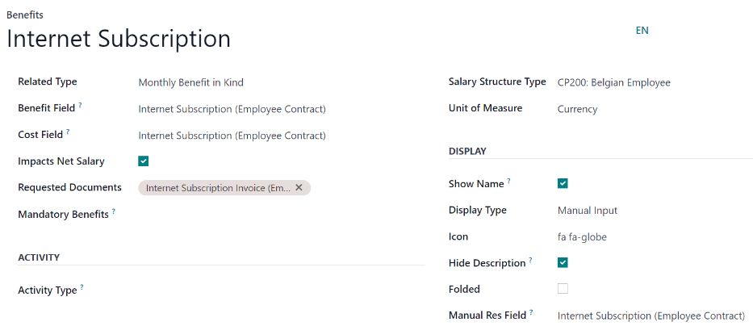
Task: Show Benefit Field help tooltip
Action: click(81, 106)
